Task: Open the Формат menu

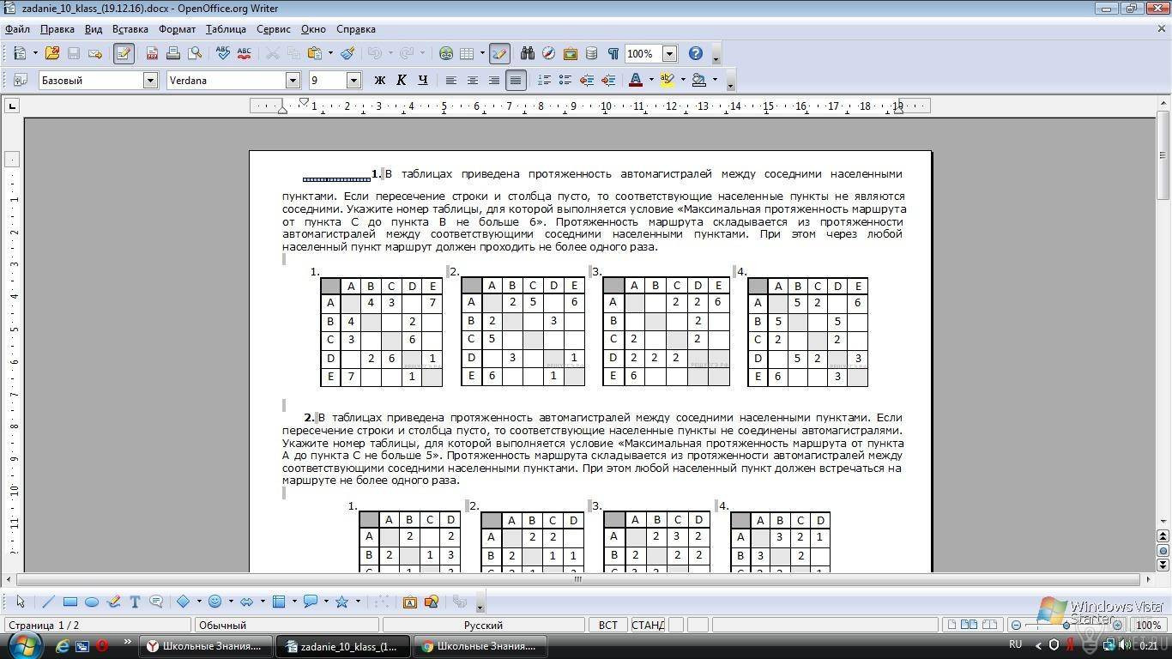Action: tap(177, 29)
